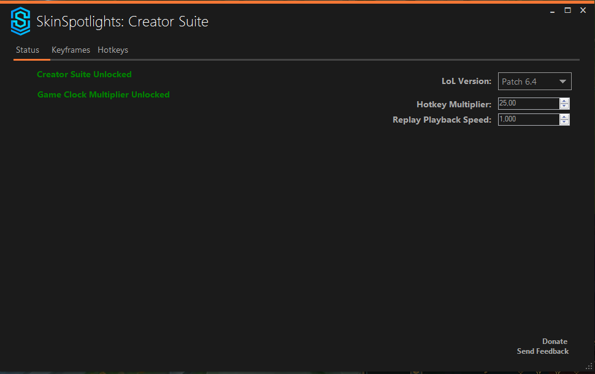Click the Hotkey Multiplier input field

(528, 103)
